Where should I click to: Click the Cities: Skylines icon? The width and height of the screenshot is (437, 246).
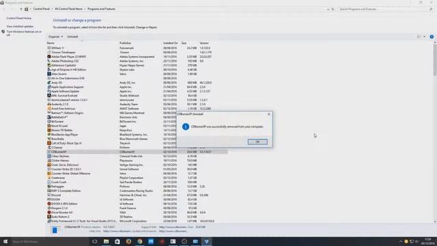click(x=49, y=156)
